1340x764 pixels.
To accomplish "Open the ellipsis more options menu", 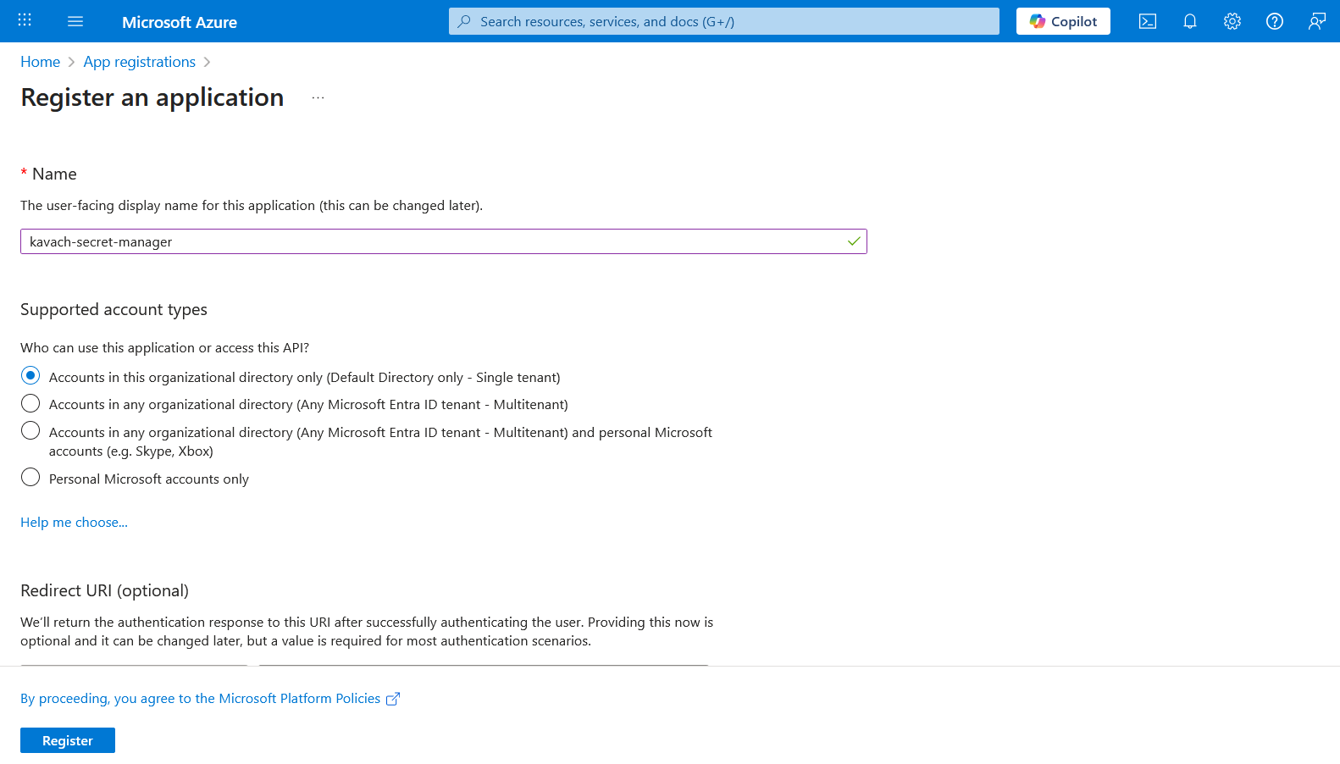I will pos(318,97).
